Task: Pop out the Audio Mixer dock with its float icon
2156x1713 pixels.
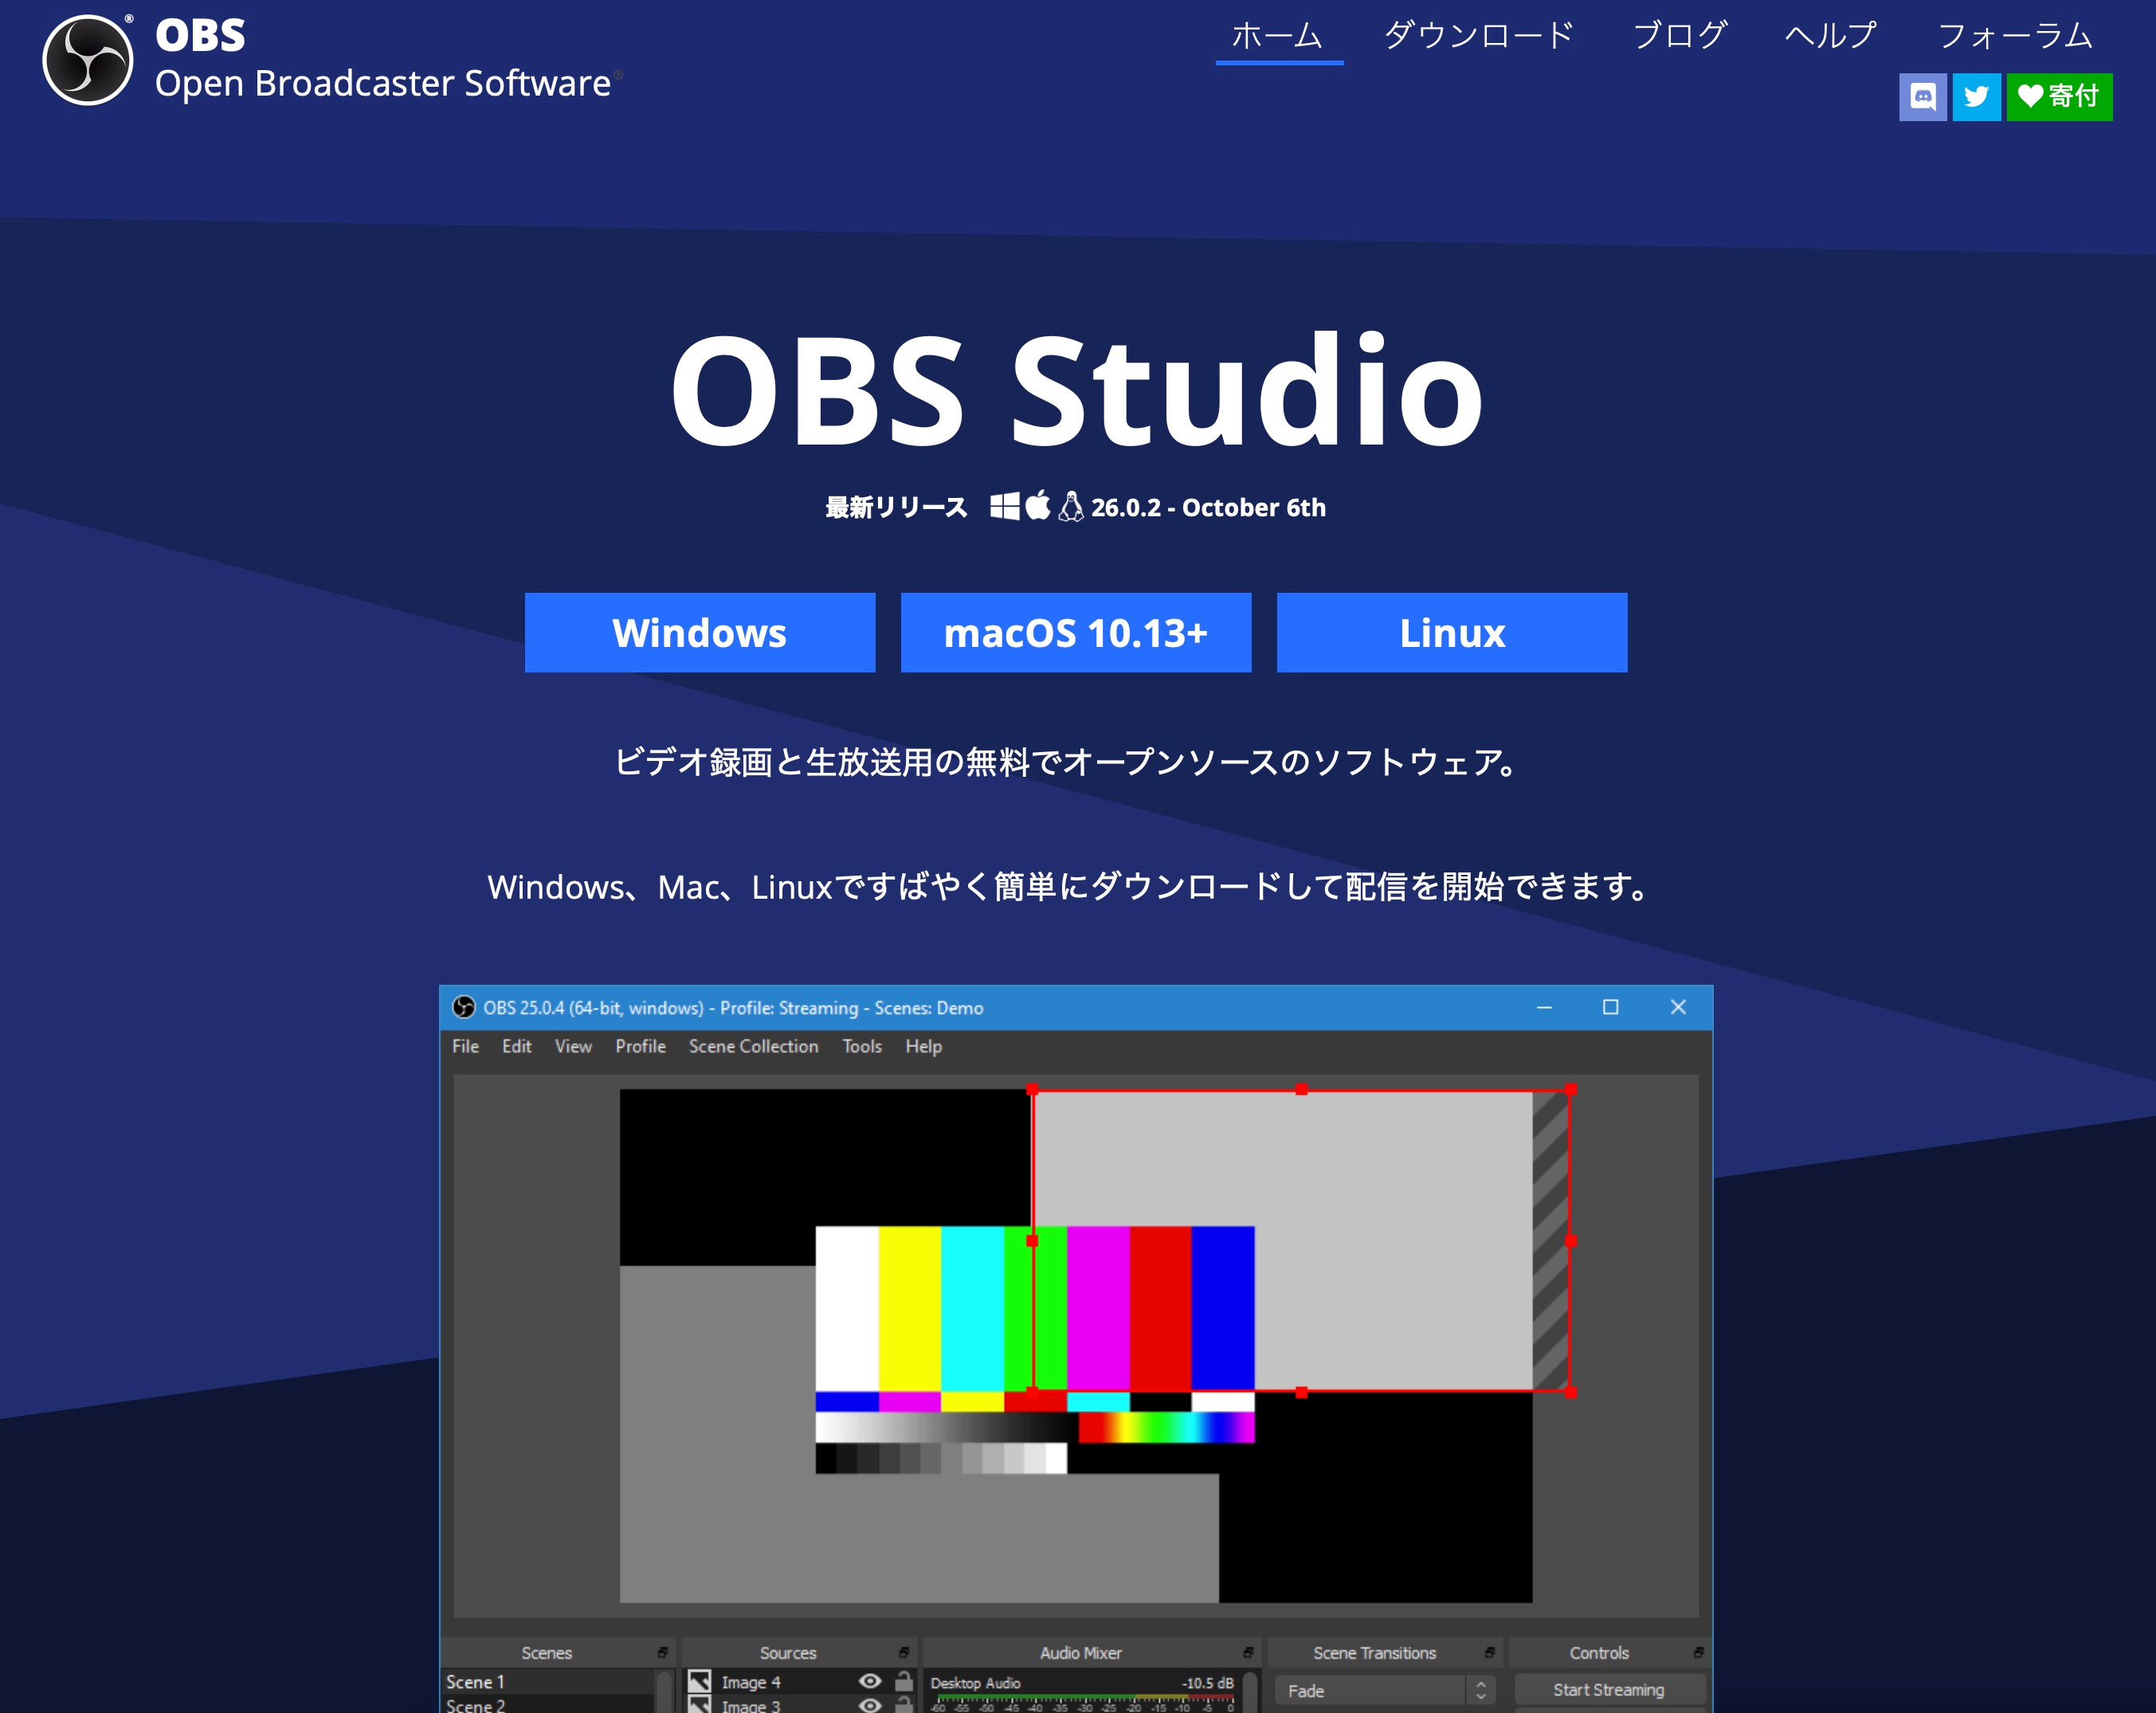Action: (1248, 1653)
